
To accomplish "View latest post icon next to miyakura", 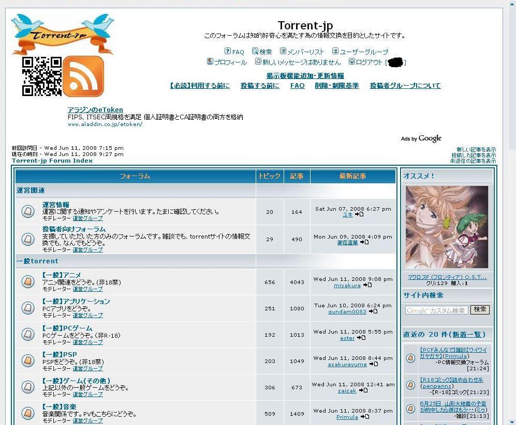I will pyautogui.click(x=367, y=285).
